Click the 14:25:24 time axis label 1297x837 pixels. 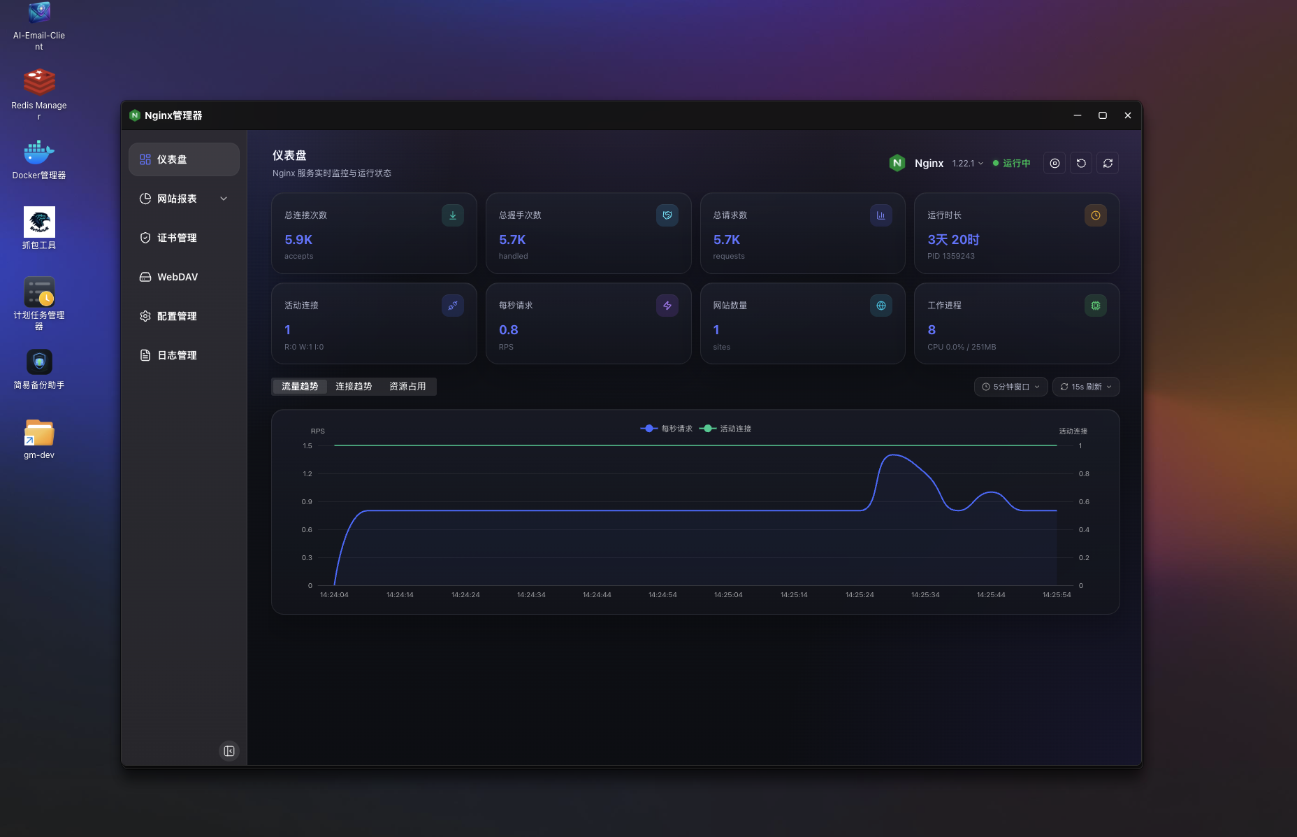860,595
